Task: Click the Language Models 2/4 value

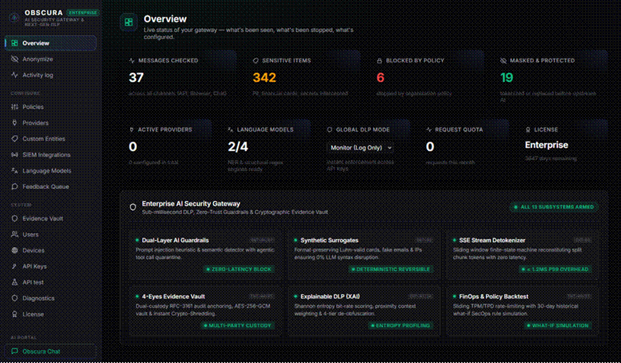Action: point(238,147)
